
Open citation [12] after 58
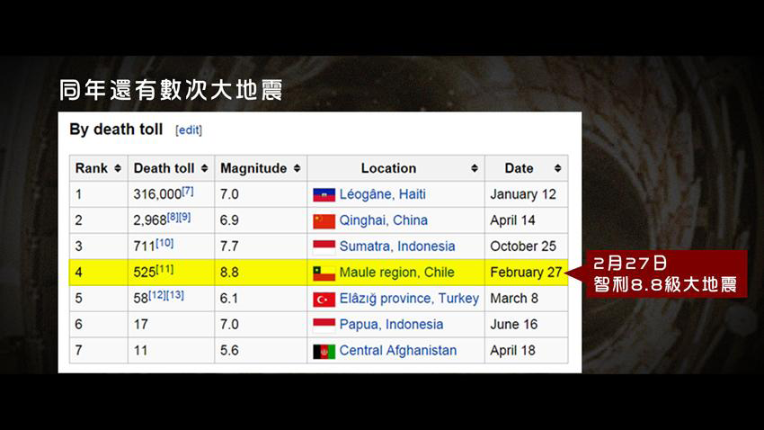[157, 295]
